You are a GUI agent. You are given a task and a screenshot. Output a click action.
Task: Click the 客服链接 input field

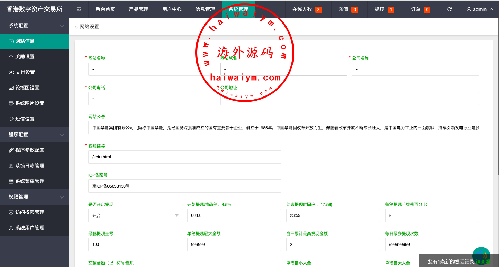184,157
